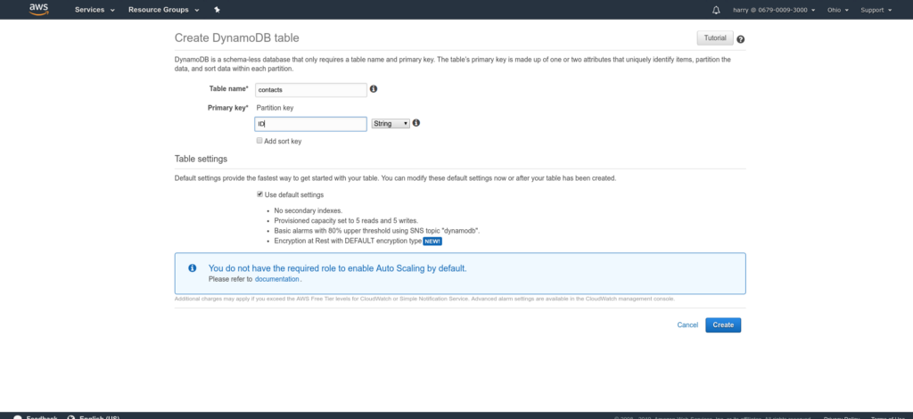Uncheck Use default settings
This screenshot has width=913, height=419.
pos(259,194)
